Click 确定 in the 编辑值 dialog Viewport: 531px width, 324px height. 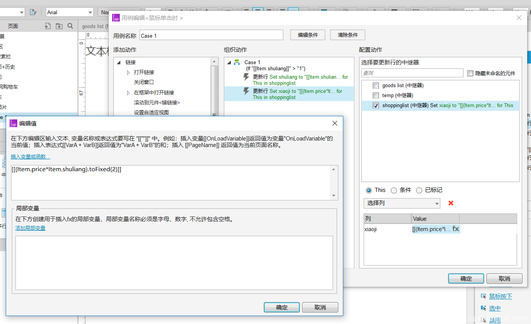point(282,307)
